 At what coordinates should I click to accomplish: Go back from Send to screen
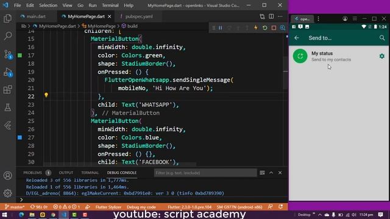coord(297,38)
